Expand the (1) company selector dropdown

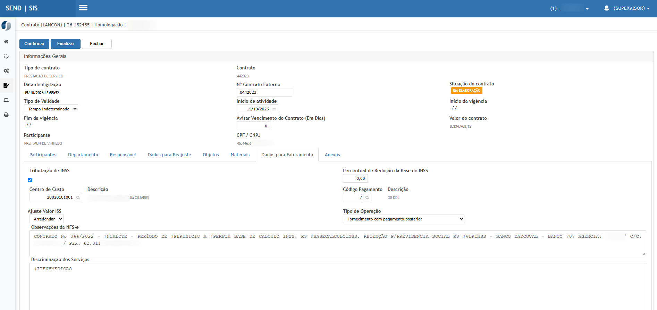tap(569, 8)
